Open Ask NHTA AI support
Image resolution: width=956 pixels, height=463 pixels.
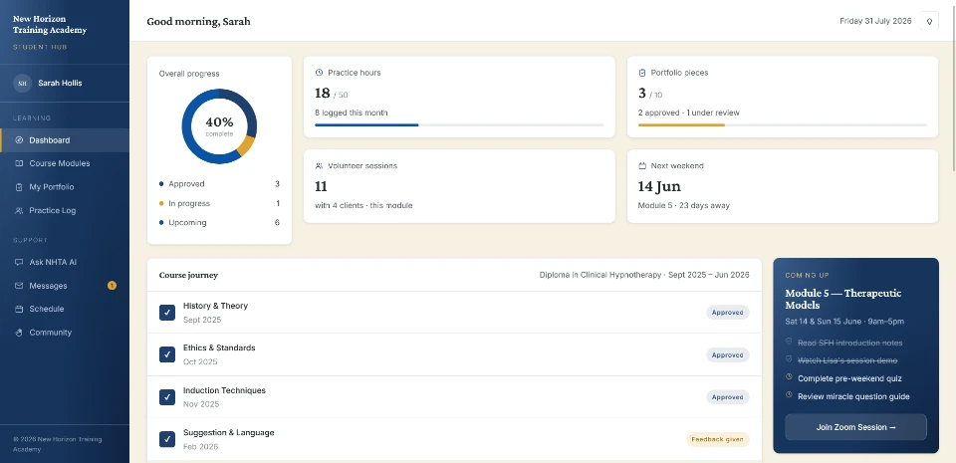tap(65, 262)
